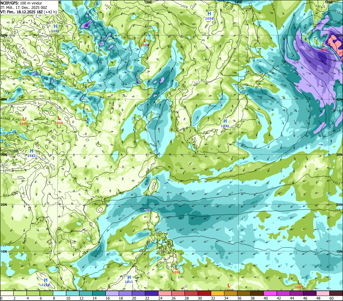Click the H 1041 high pressure marker
343x301 pixels.
pyautogui.click(x=32, y=153)
